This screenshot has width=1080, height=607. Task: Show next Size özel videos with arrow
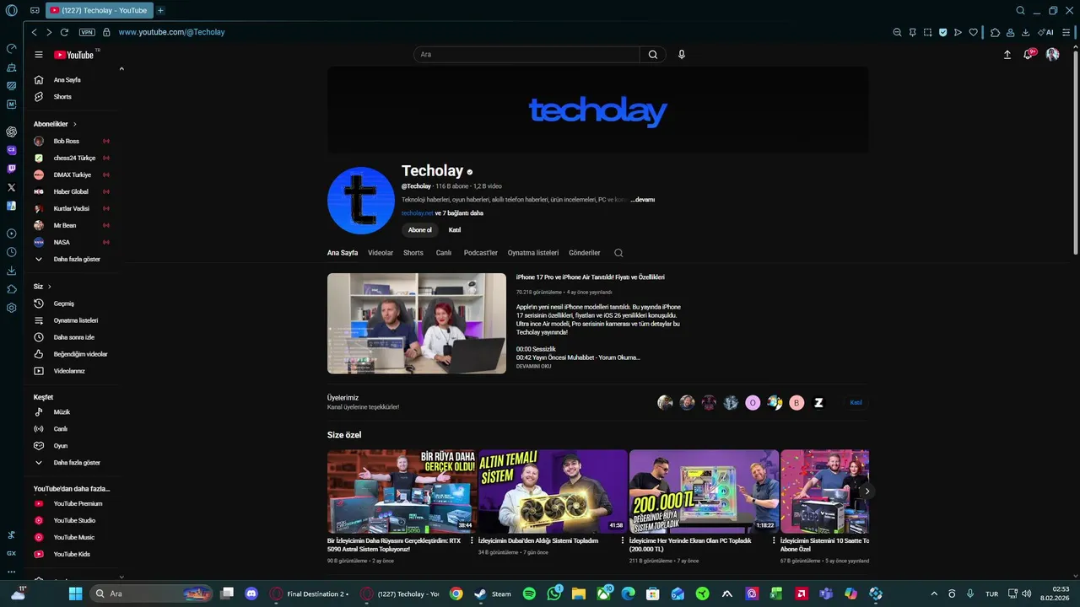pyautogui.click(x=867, y=491)
